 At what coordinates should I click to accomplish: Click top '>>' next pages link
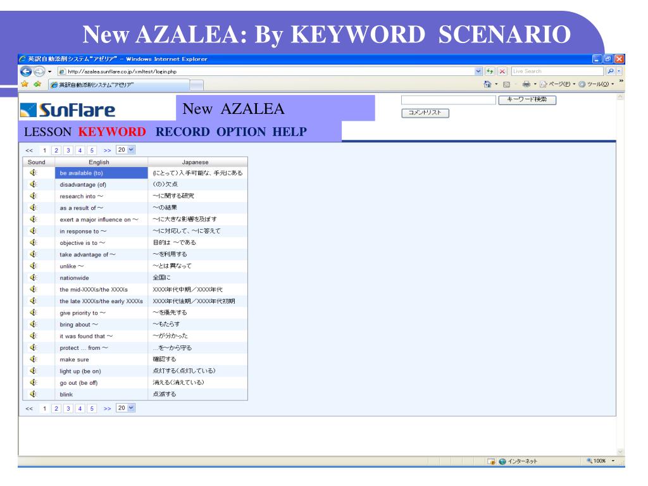tap(108, 151)
